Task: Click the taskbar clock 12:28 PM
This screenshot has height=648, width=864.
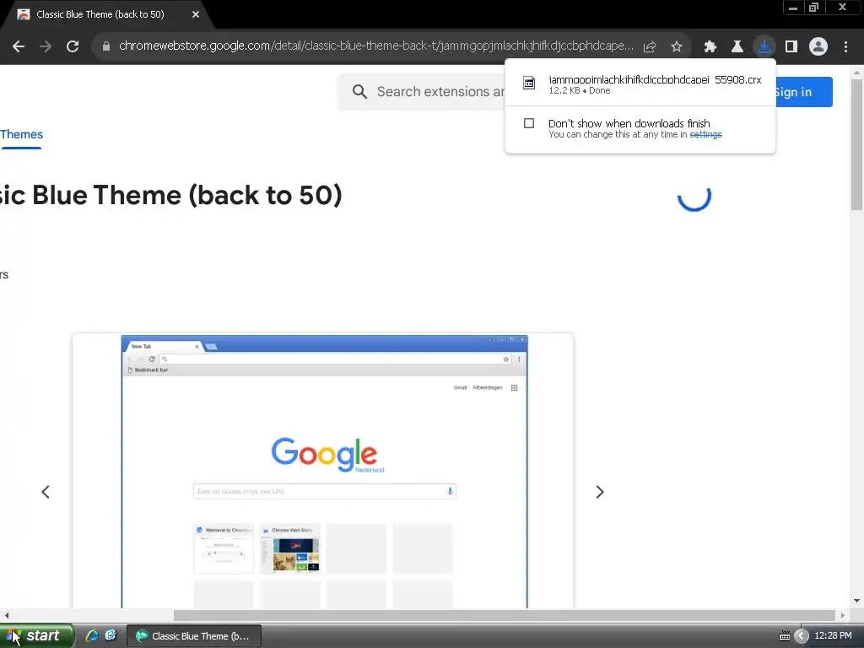Action: click(x=833, y=636)
